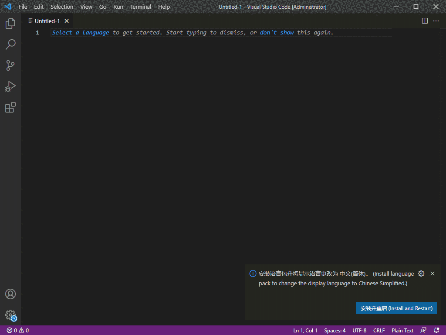446x335 pixels.
Task: Open the Source Control icon
Action: click(x=10, y=65)
